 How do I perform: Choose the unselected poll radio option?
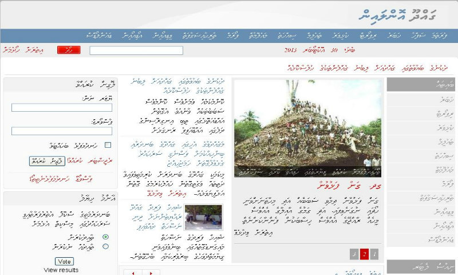coord(105,246)
